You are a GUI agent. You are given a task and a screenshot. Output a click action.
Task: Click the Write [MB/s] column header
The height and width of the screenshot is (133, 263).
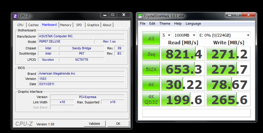(229, 43)
